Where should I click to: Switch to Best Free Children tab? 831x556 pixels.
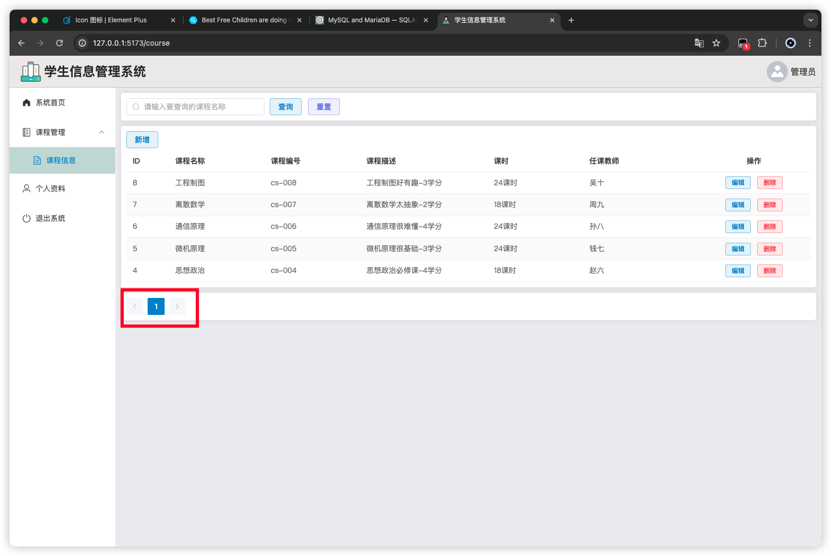coord(244,20)
